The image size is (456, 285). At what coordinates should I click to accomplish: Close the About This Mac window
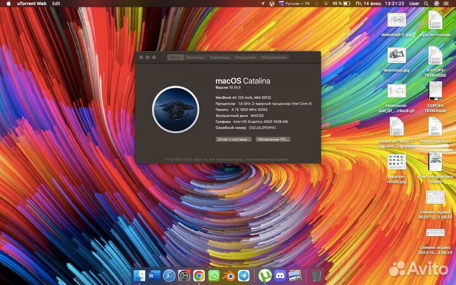(141, 57)
